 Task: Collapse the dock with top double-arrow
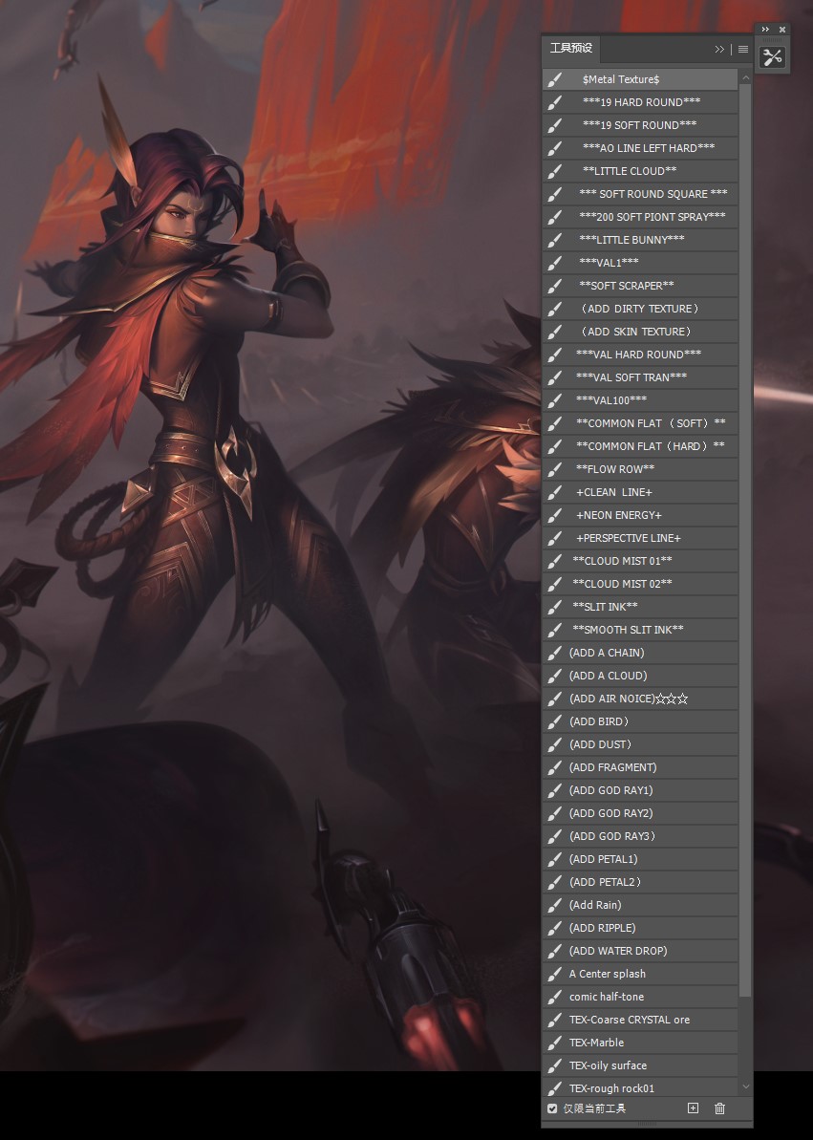[765, 29]
